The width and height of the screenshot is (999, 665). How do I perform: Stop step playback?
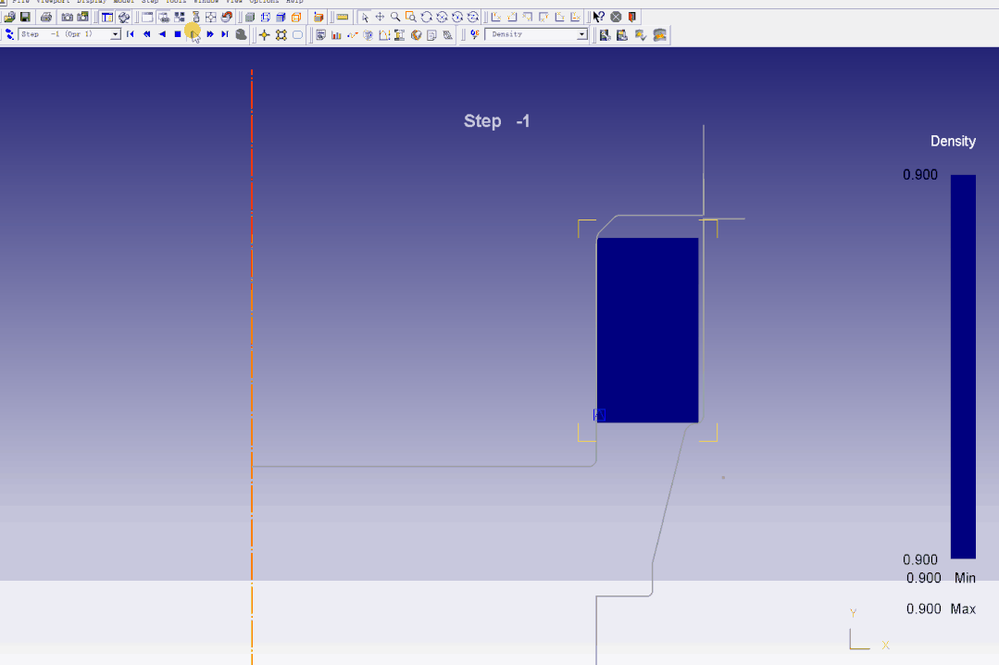pos(178,34)
